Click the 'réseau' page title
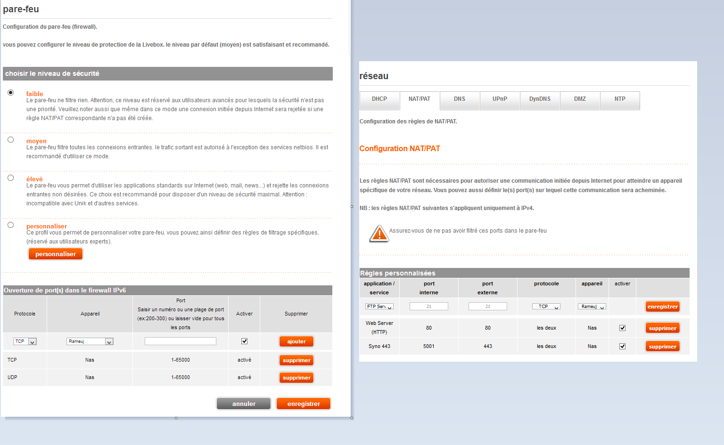Viewport: 724px width, 445px height. (374, 76)
